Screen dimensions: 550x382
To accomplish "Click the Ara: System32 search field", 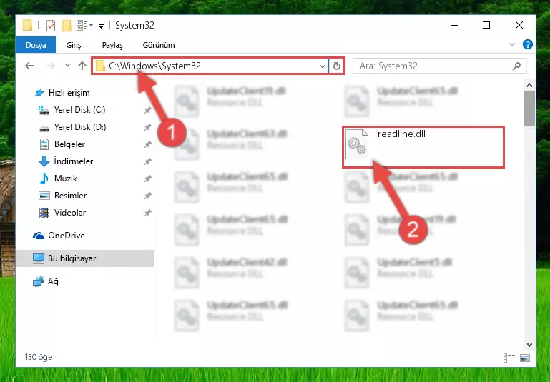I will pyautogui.click(x=439, y=66).
